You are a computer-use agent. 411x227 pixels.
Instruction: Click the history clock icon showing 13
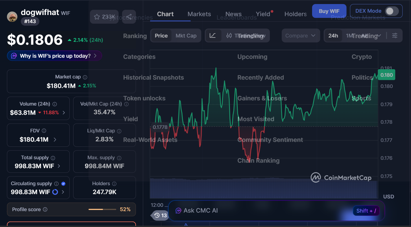160,215
